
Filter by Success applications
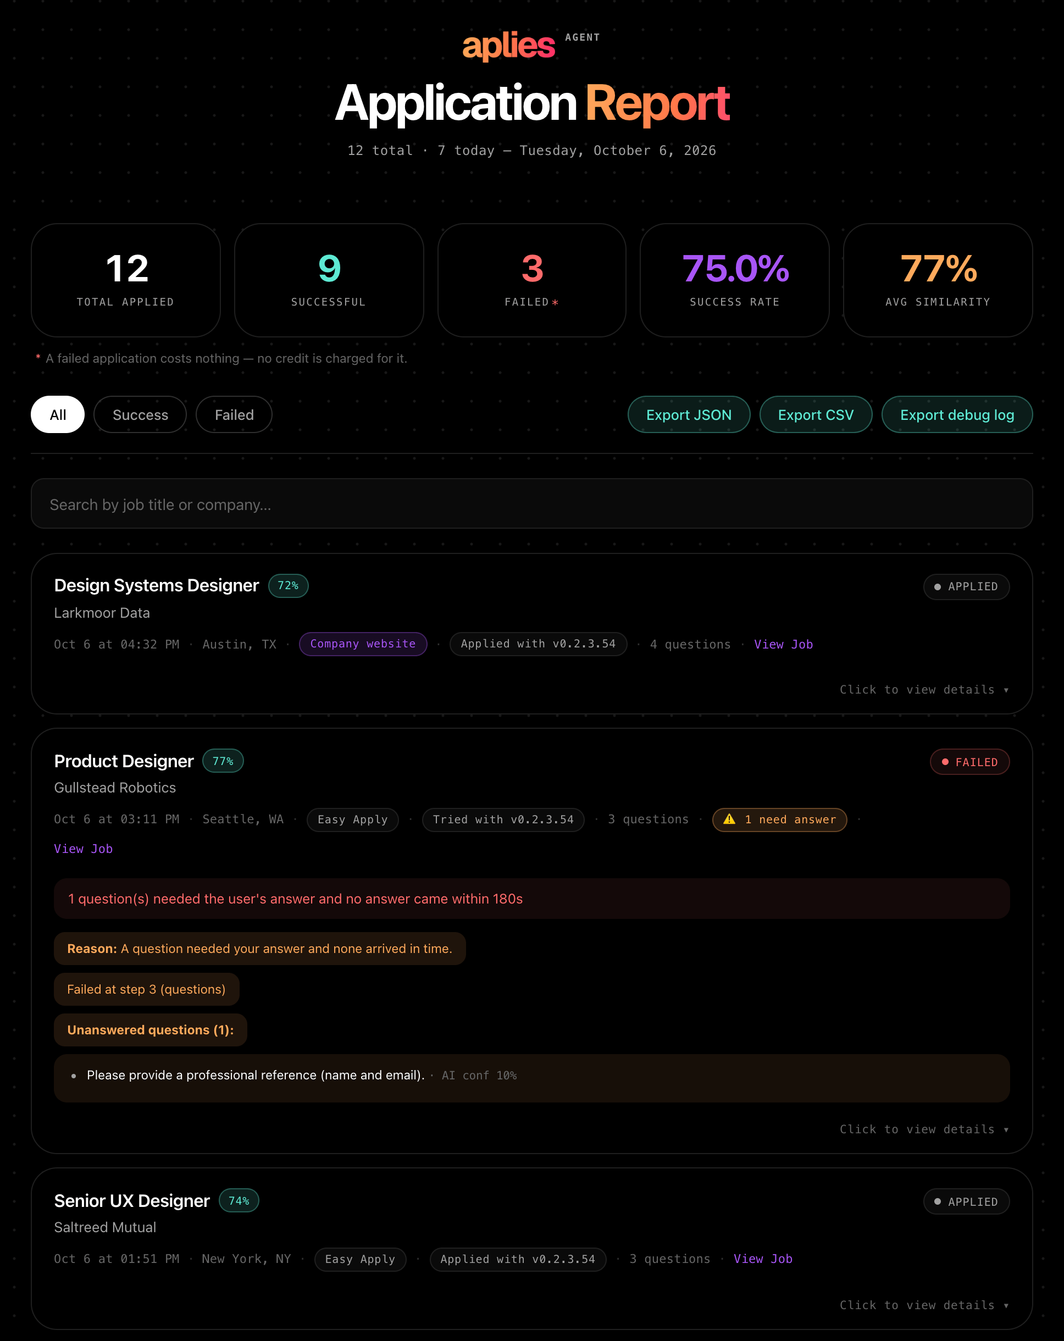[140, 414]
